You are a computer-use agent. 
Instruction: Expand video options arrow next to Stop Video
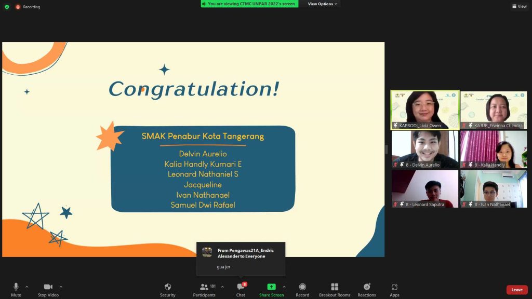point(61,287)
